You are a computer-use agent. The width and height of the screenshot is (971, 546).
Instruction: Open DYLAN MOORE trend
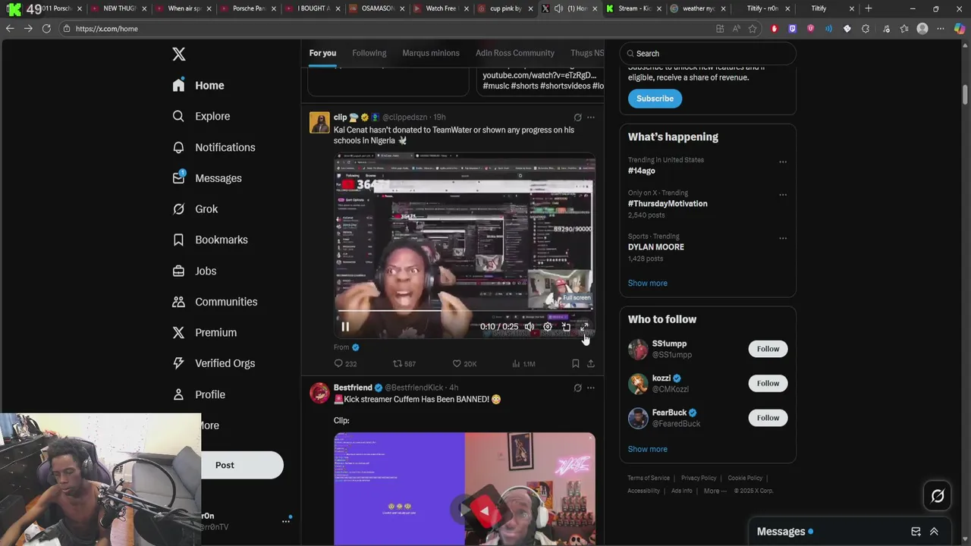[656, 247]
